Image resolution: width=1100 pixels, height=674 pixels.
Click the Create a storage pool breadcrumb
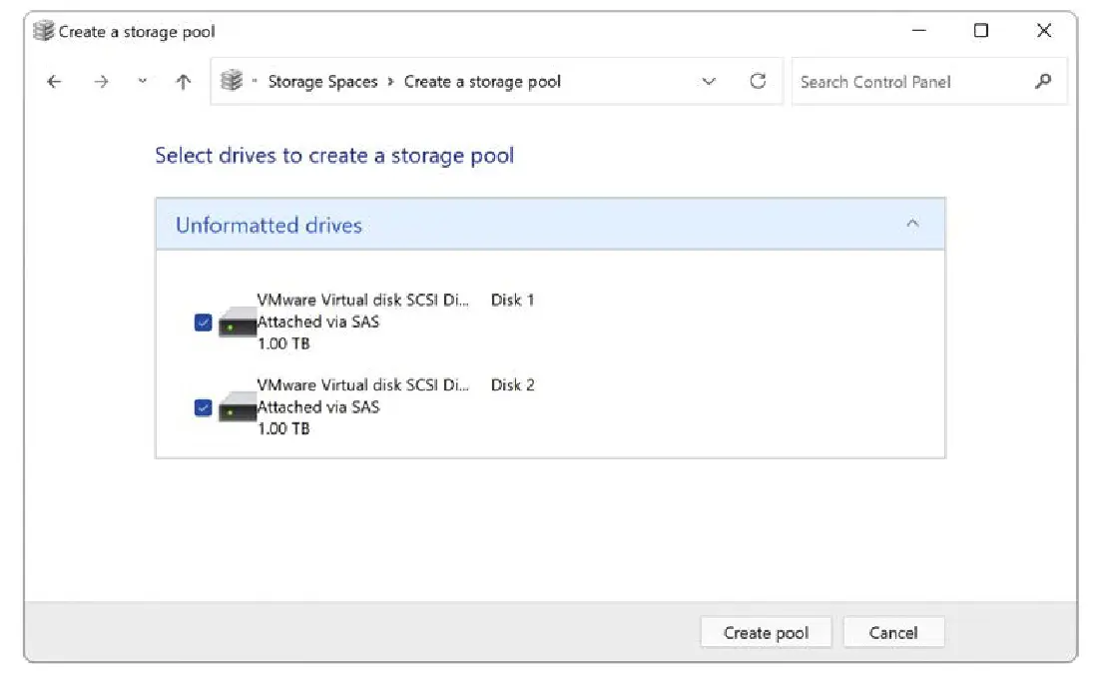(x=482, y=82)
